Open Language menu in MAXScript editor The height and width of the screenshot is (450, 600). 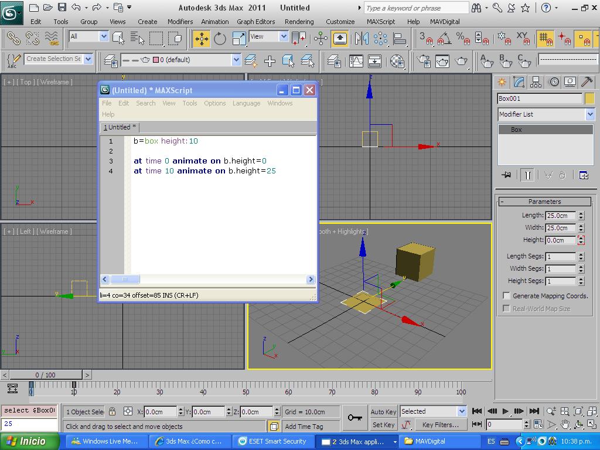tap(246, 103)
